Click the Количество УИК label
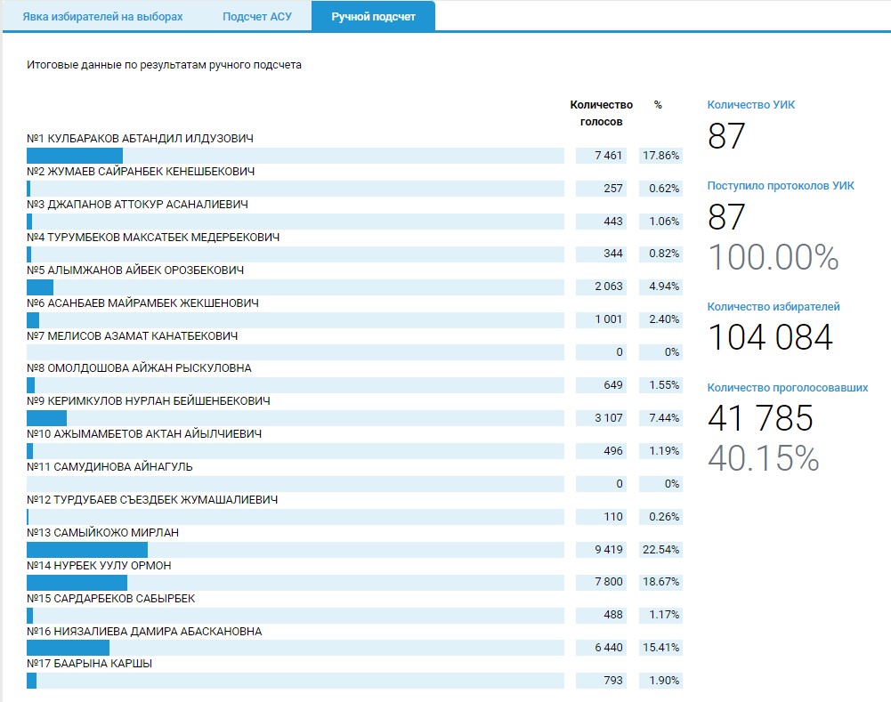Image resolution: width=891 pixels, height=702 pixels. point(750,105)
